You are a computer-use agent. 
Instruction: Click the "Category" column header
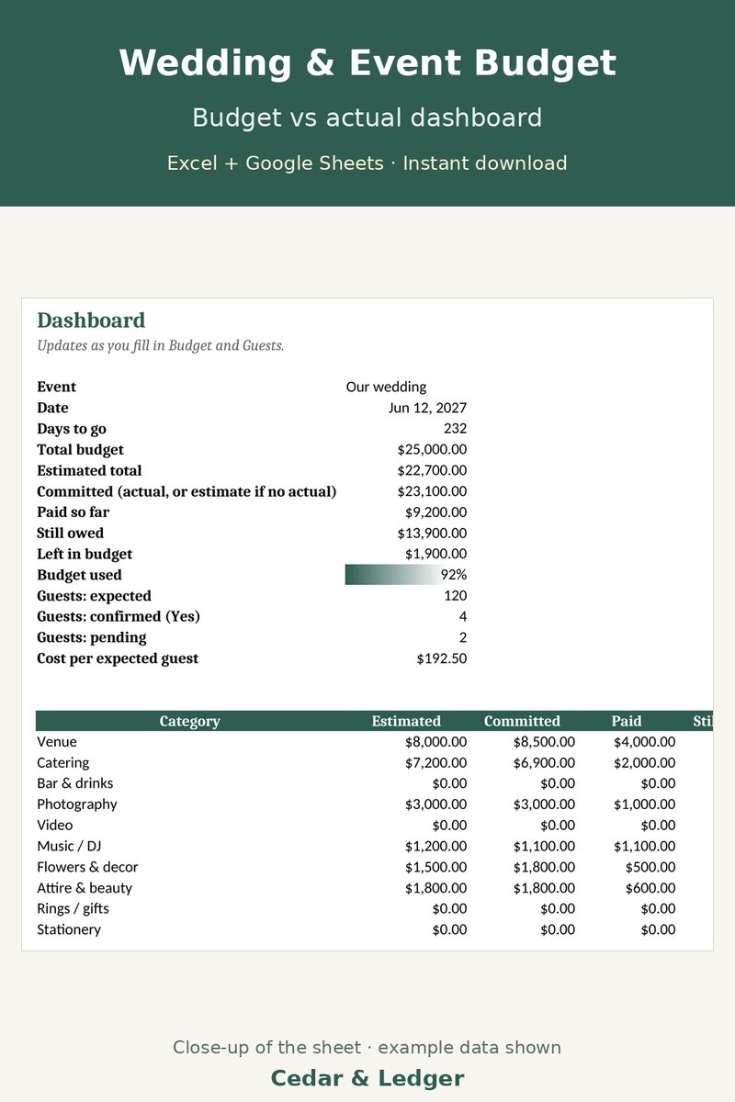pos(189,721)
